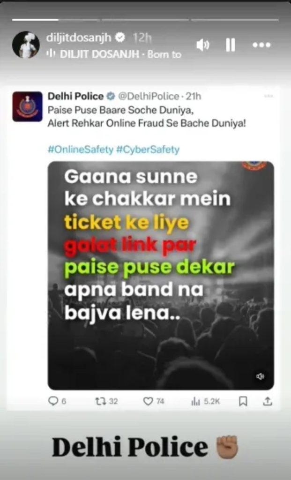Click the Delhi Police account avatar

pos(27,106)
